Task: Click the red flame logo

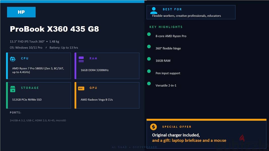Action: click(x=242, y=138)
